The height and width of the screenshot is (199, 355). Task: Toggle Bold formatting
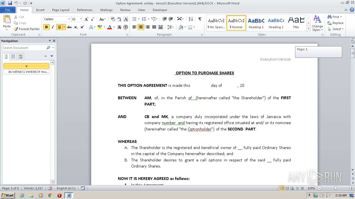coord(46,27)
